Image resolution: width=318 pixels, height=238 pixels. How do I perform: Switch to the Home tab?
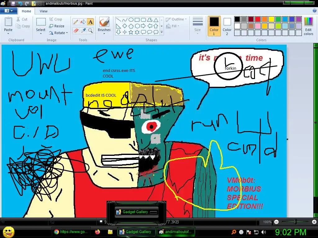(x=26, y=11)
